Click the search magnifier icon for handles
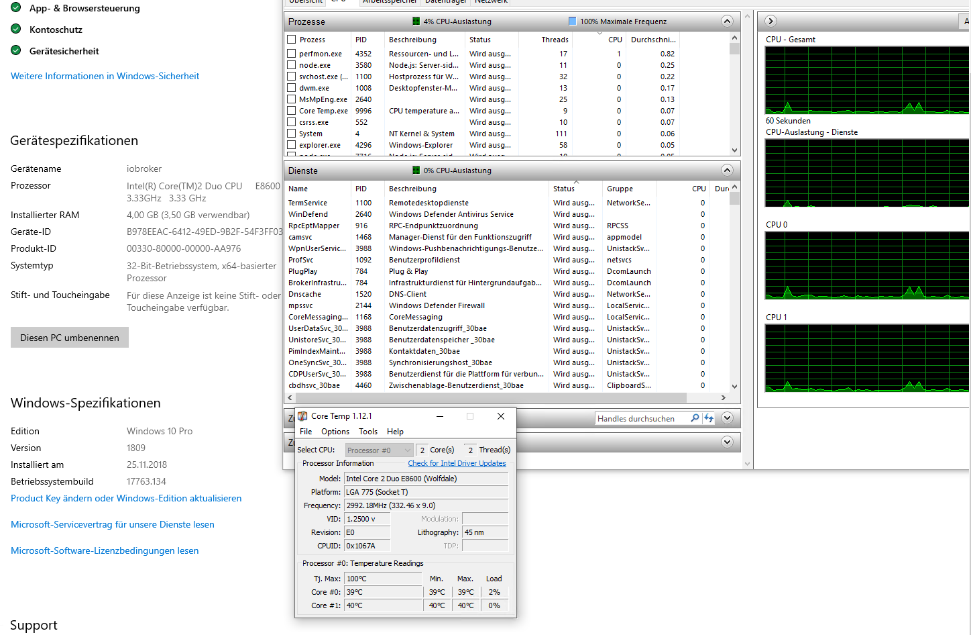Image resolution: width=971 pixels, height=635 pixels. click(x=695, y=418)
